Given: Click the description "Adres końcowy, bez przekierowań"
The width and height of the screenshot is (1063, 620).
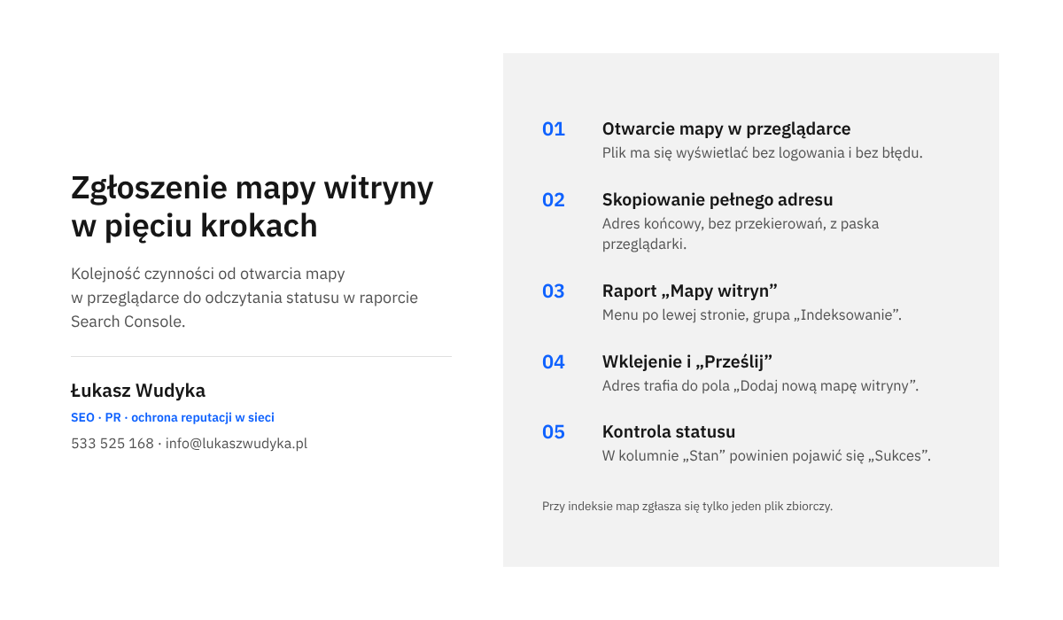Looking at the screenshot, I should tap(741, 234).
